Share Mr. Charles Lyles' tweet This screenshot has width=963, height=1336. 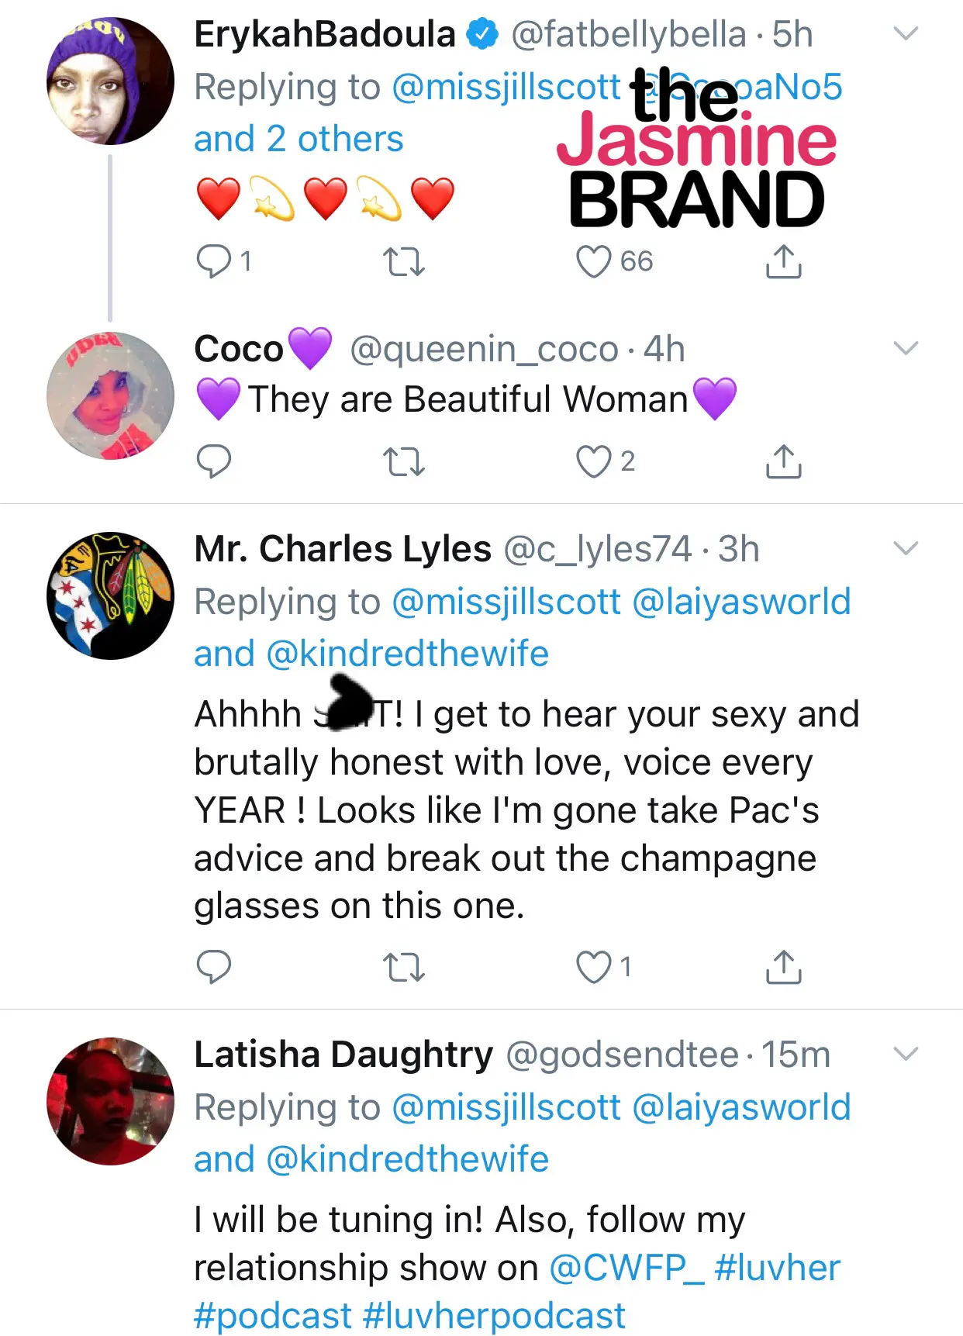tap(783, 967)
